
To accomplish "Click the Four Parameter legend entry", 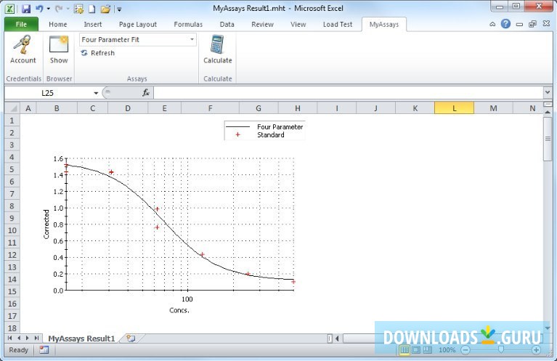I will pos(264,126).
